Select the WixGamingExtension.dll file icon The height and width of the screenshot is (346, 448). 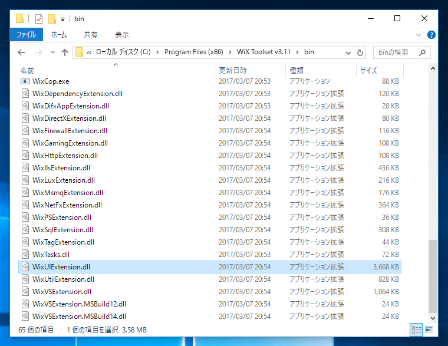pyautogui.click(x=25, y=143)
